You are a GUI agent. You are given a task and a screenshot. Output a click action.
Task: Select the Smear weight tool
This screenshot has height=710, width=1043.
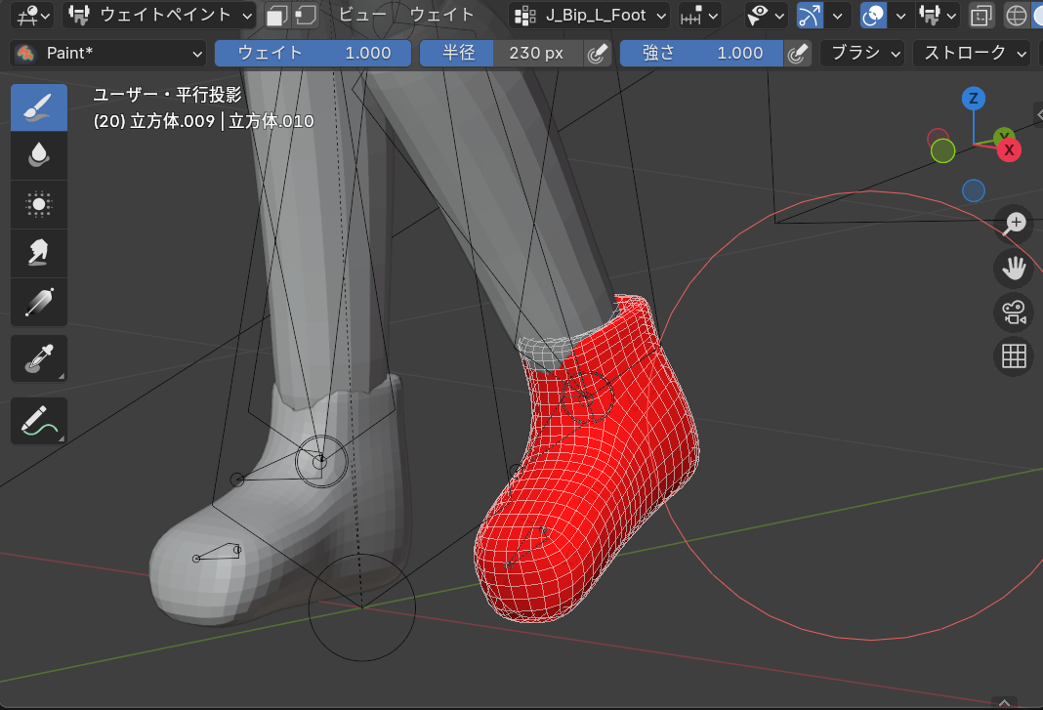point(39,253)
